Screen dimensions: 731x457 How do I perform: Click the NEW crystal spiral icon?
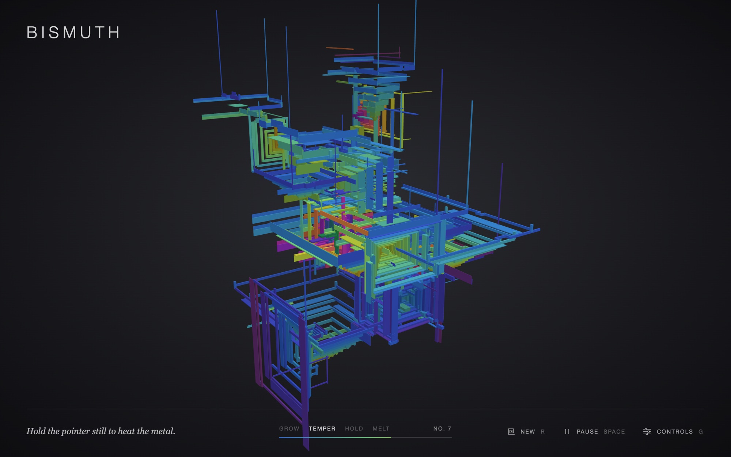click(511, 431)
